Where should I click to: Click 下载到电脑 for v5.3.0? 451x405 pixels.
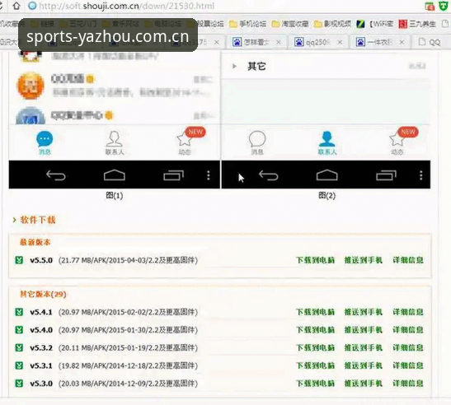[315, 384]
